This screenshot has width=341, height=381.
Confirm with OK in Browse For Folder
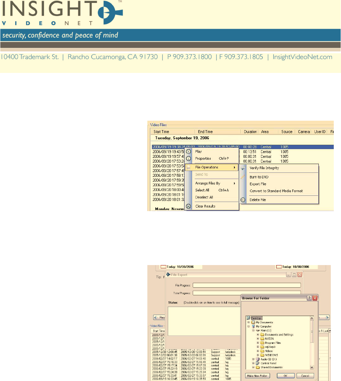pyautogui.click(x=285, y=376)
